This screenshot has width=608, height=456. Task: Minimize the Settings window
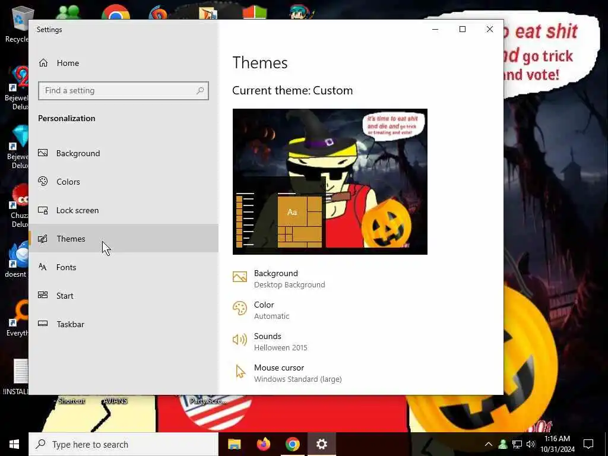click(x=435, y=30)
